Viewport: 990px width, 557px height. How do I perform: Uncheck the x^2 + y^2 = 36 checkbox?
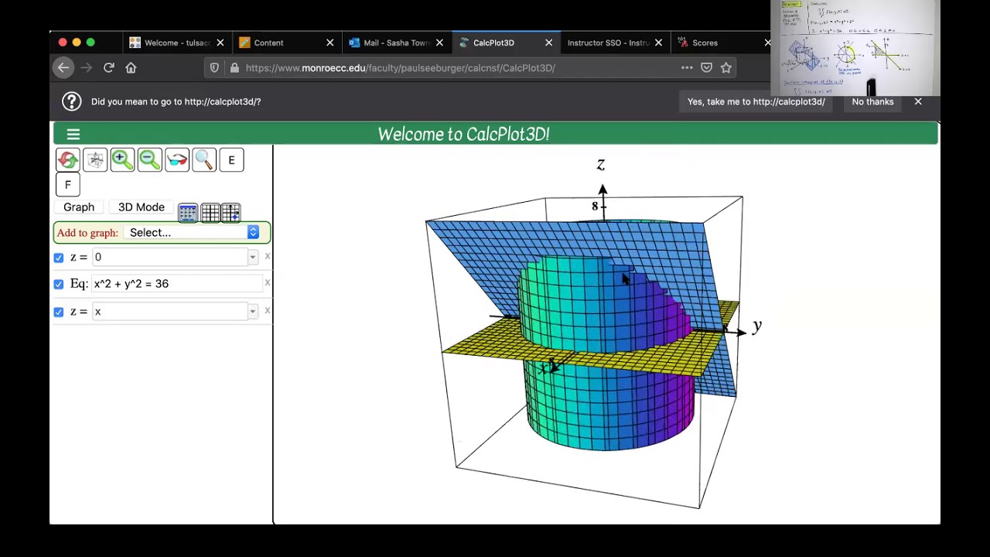(59, 285)
